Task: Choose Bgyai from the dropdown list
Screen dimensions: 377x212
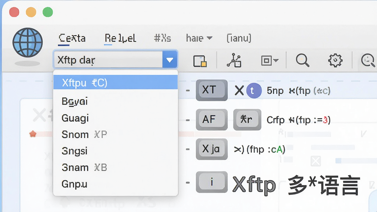Action: 74,102
